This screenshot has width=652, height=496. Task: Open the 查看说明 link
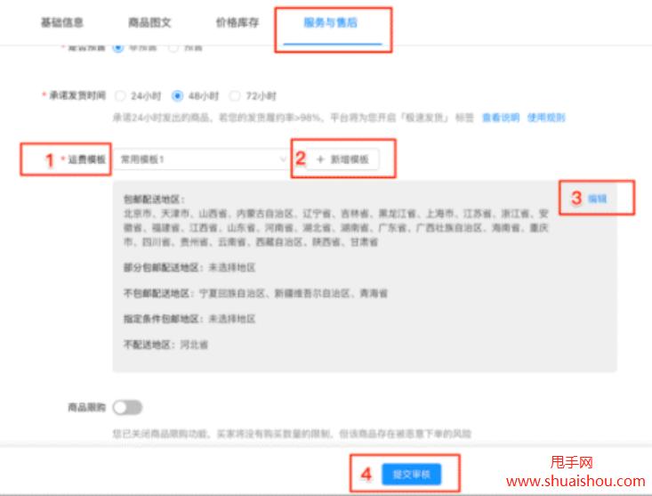tap(500, 118)
